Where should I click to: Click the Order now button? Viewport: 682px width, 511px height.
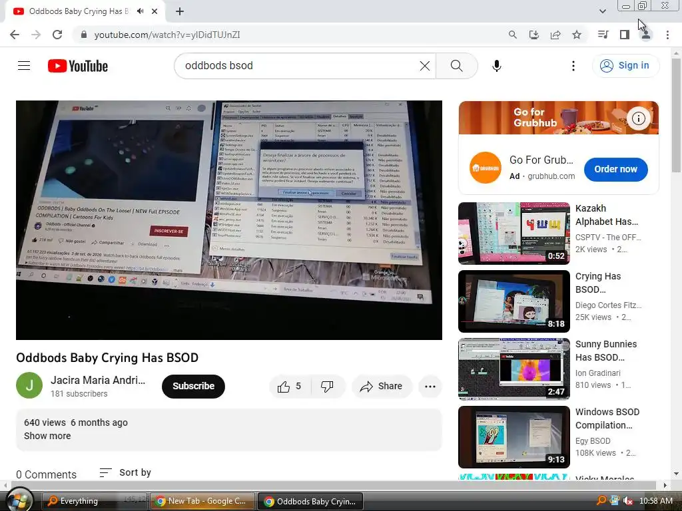click(x=615, y=169)
